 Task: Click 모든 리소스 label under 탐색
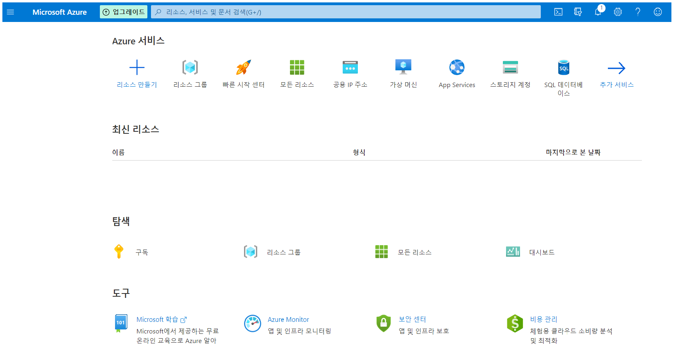click(x=415, y=252)
